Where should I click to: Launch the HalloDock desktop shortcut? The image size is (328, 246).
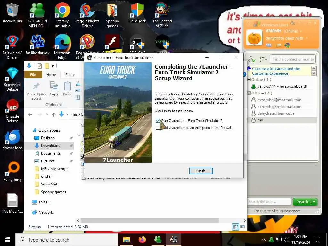pyautogui.click(x=137, y=13)
